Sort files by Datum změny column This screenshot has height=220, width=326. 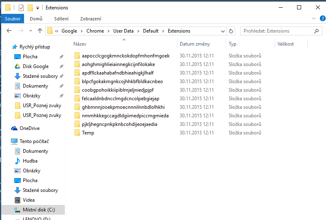pos(195,44)
